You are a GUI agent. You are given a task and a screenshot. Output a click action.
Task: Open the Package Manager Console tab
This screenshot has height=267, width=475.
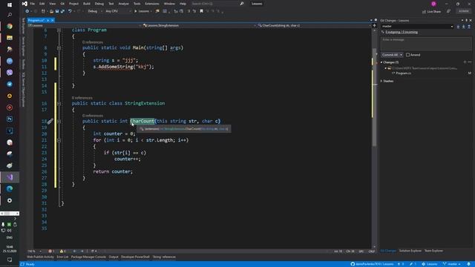tap(88, 257)
